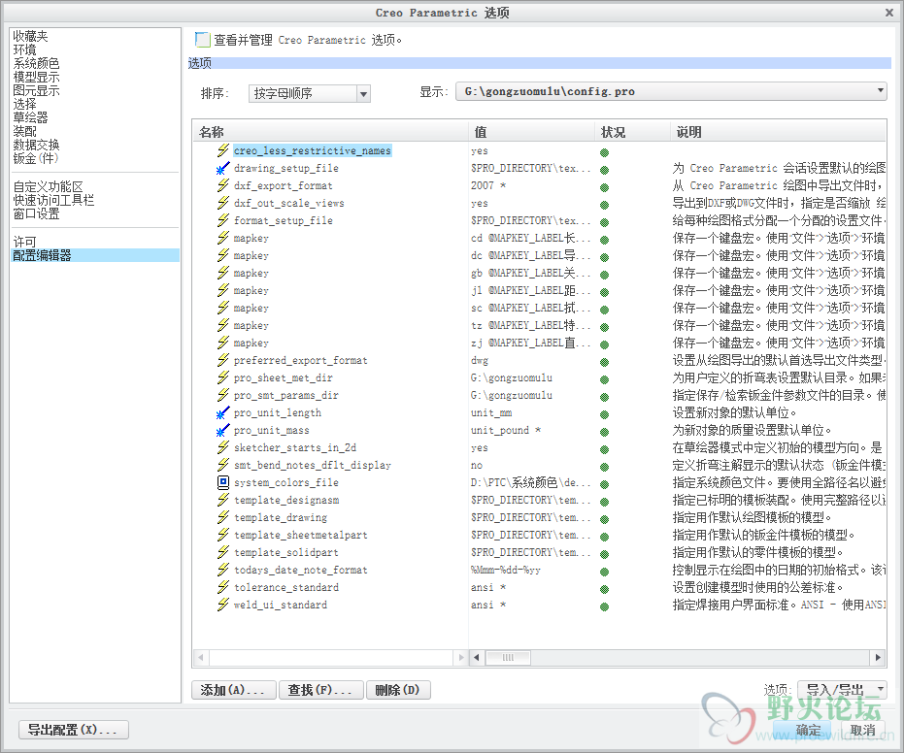The width and height of the screenshot is (904, 753).
Task: Select 装配 category
Action: click(25, 131)
